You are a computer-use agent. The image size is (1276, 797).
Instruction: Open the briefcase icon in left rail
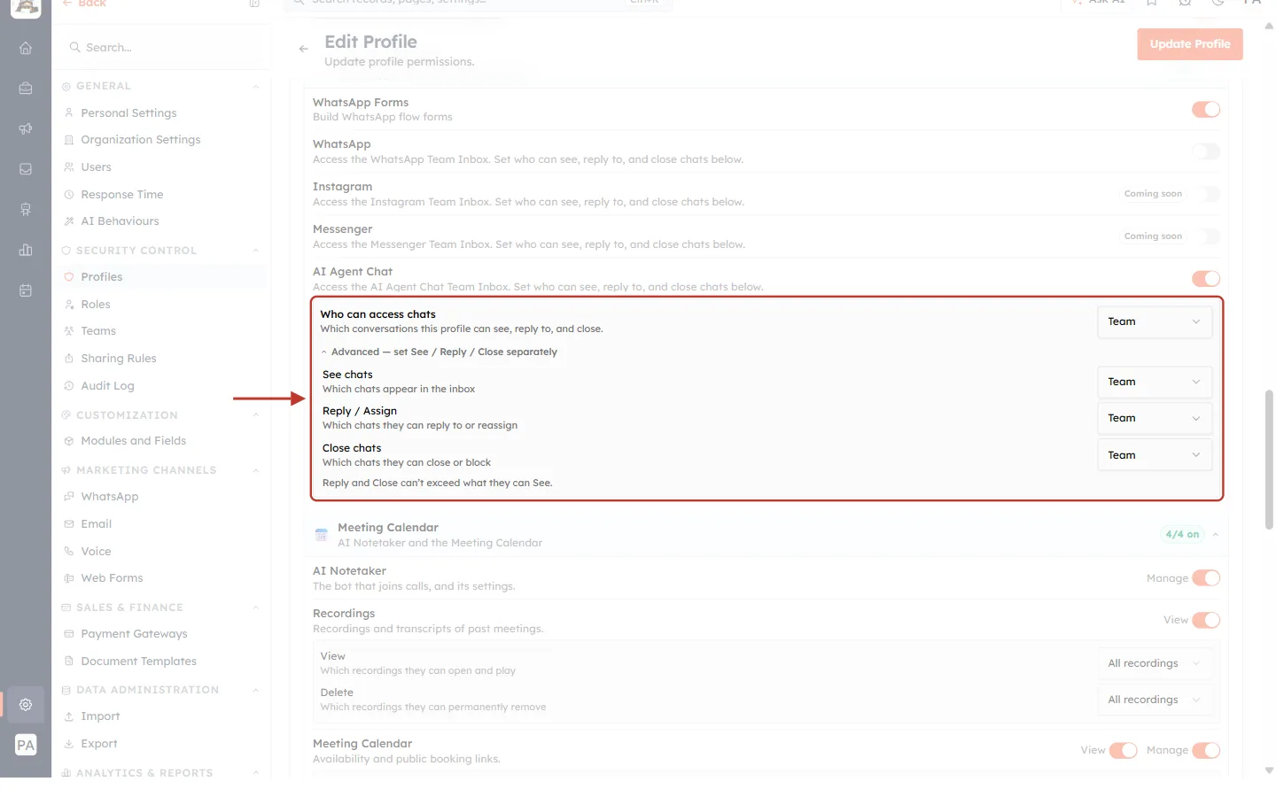[x=26, y=88]
